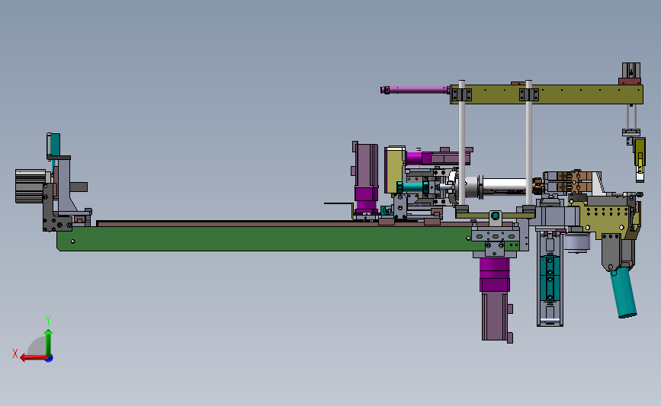Select the magenta motor coupling below the green beam
The width and height of the screenshot is (661, 406).
point(495,274)
